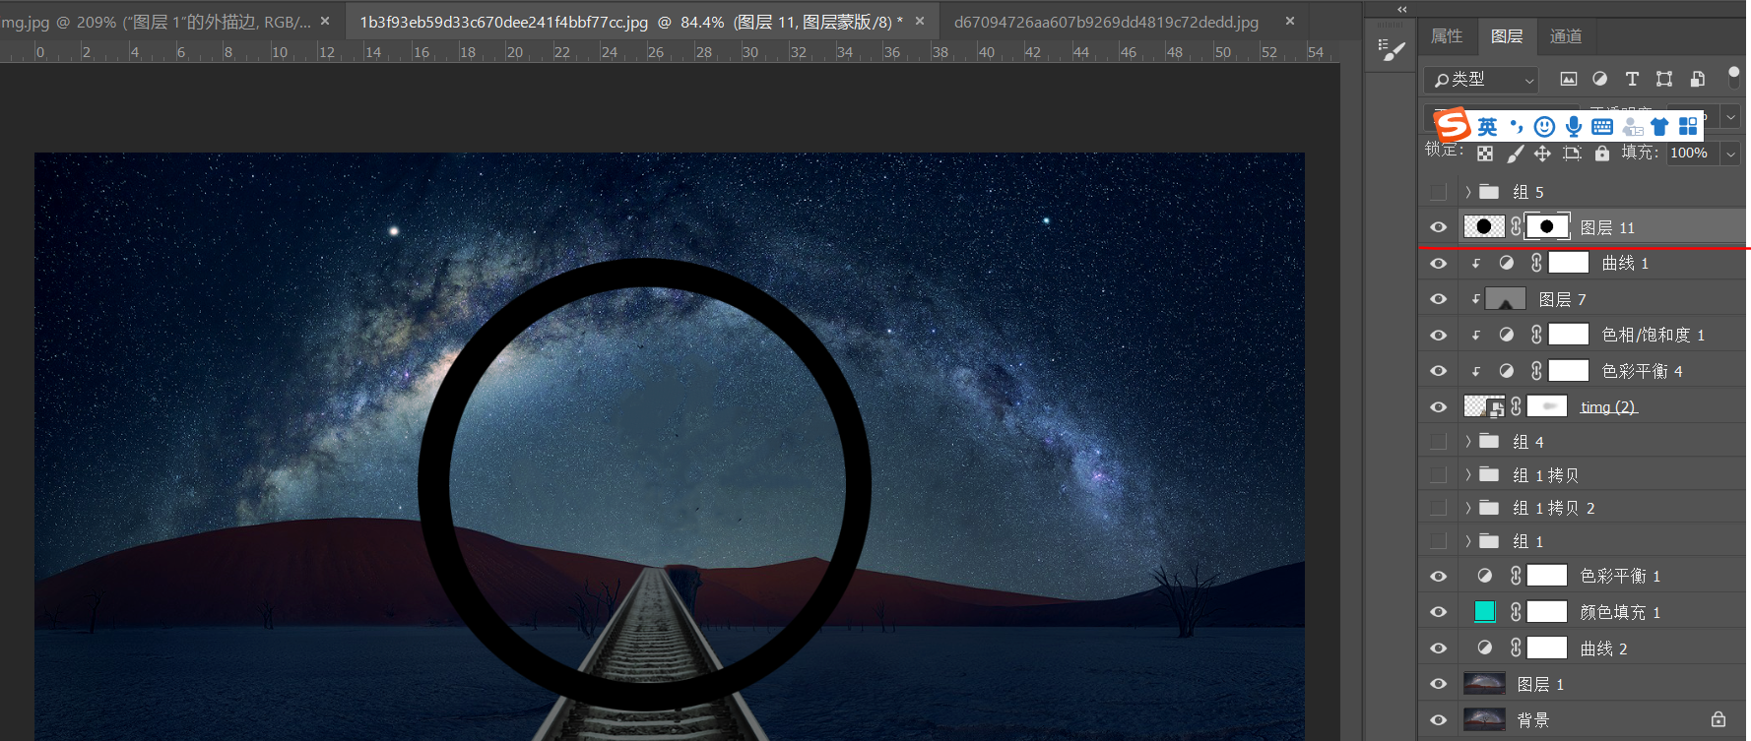The width and height of the screenshot is (1751, 741).
Task: Switch to the 属性 panel tab
Action: (1447, 36)
